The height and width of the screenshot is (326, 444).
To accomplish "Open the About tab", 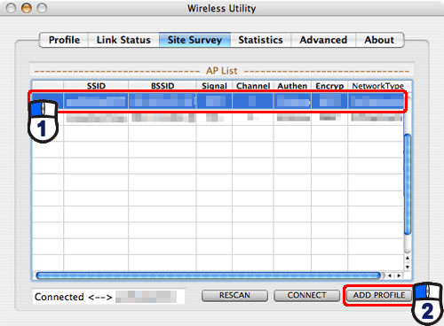I will coord(379,40).
